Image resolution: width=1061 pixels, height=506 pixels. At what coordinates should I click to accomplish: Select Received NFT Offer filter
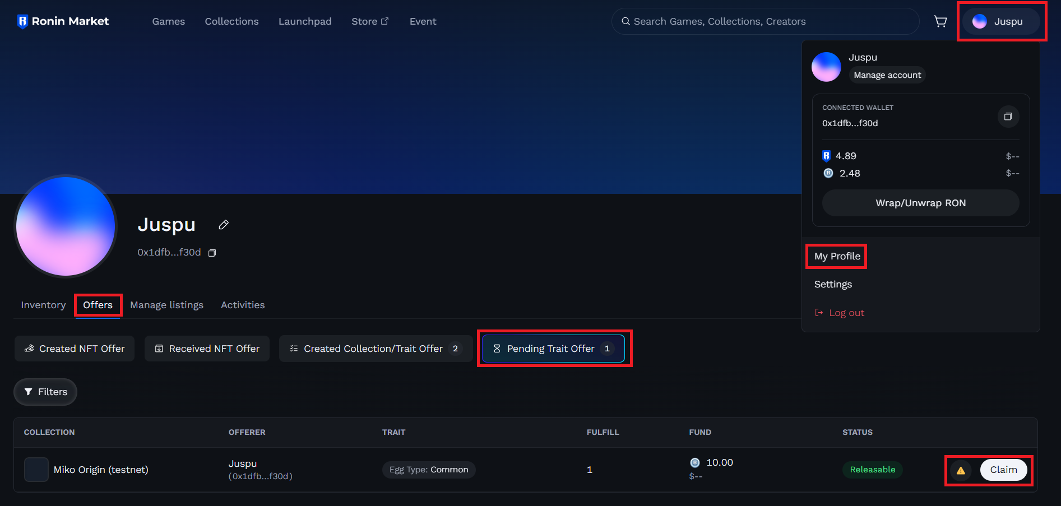click(x=207, y=349)
